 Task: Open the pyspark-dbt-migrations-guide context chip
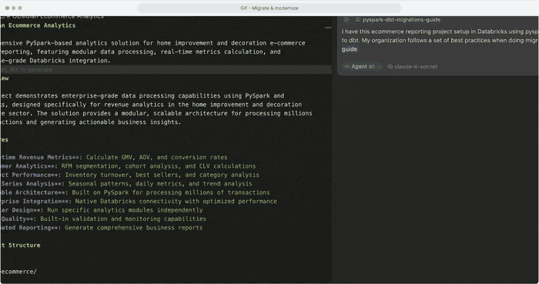(x=398, y=20)
